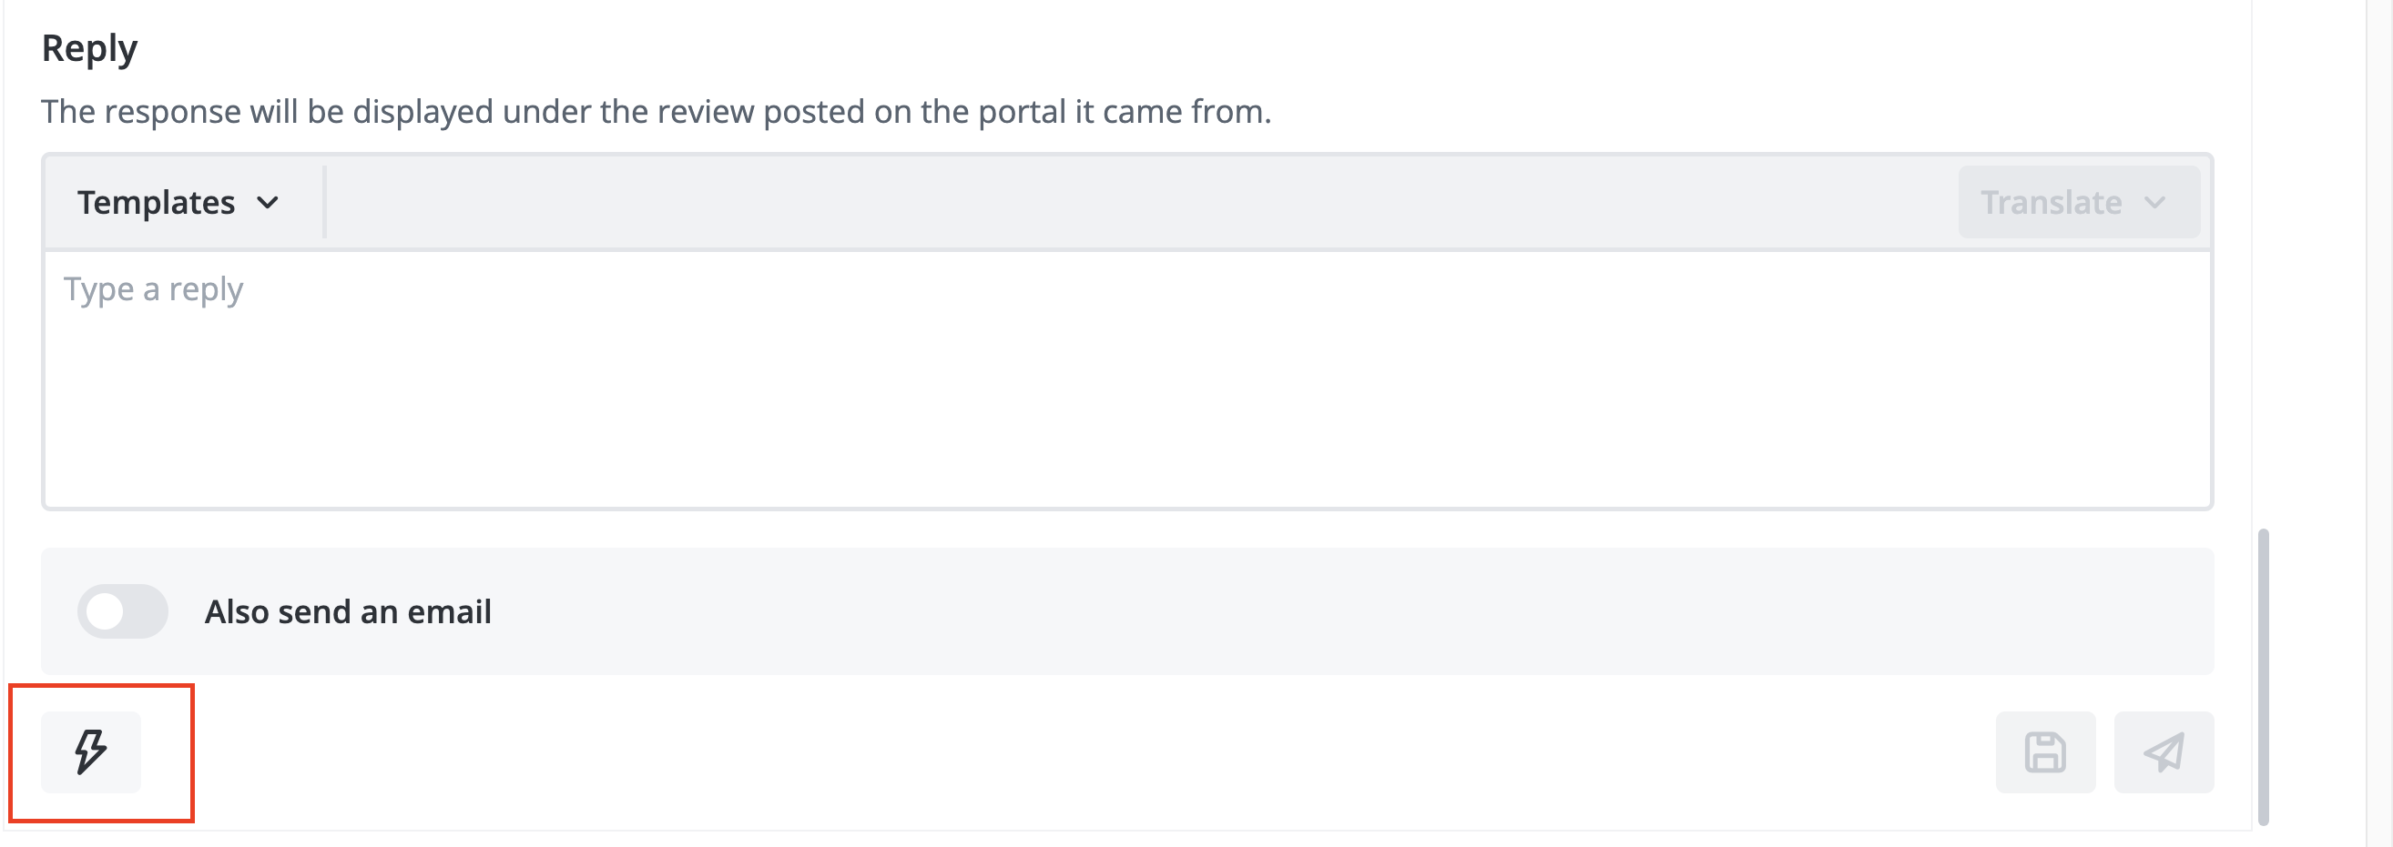The image size is (2393, 847).
Task: Click the vertical scrollbar thumb at right
Action: (x=2264, y=677)
